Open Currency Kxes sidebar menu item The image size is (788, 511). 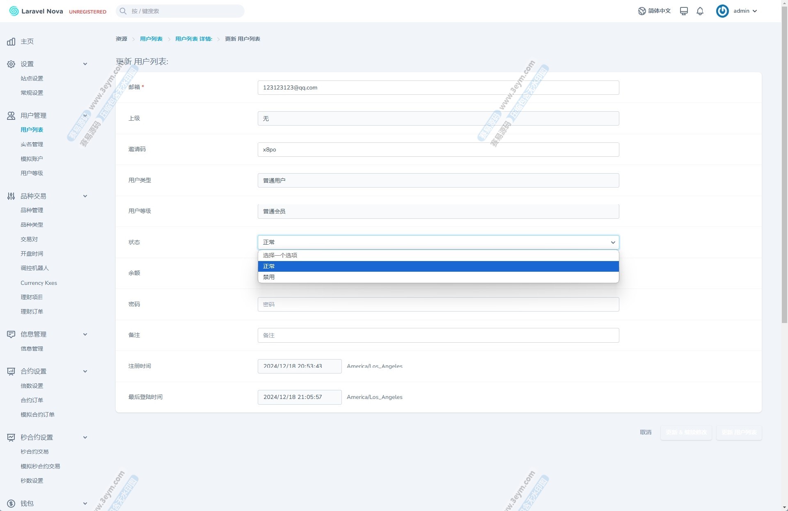39,283
